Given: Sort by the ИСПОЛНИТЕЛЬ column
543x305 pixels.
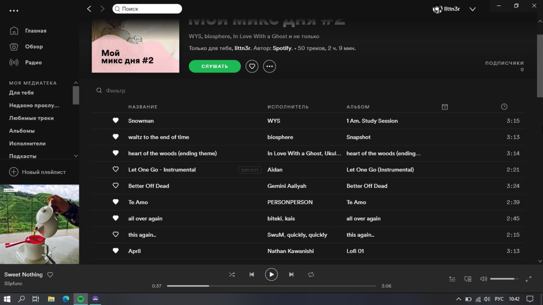Looking at the screenshot, I should pyautogui.click(x=288, y=107).
